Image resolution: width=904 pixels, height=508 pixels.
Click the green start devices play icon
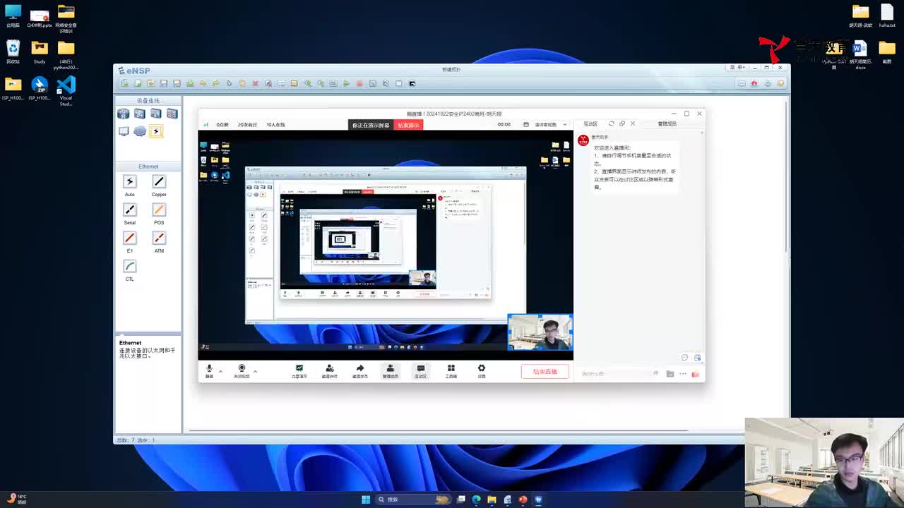[x=346, y=83]
